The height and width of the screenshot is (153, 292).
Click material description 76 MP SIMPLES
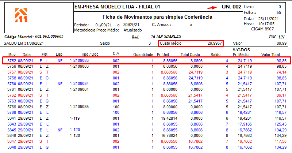pos(166,37)
